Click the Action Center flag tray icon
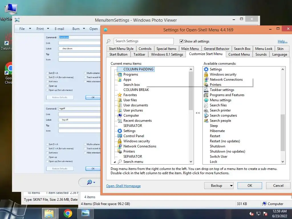This screenshot has width=292, height=219. 265,214
